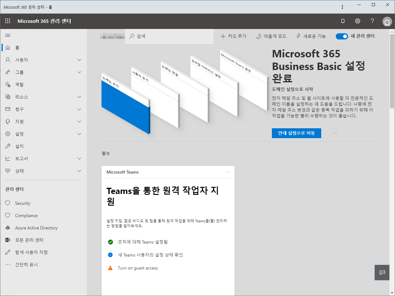Toggle the 새 관리 센터 switch
Image resolution: width=395 pixels, height=296 pixels.
pos(342,36)
